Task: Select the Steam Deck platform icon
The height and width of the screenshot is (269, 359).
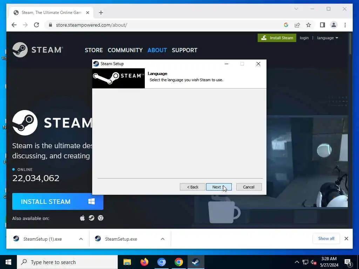Action: tap(92, 218)
